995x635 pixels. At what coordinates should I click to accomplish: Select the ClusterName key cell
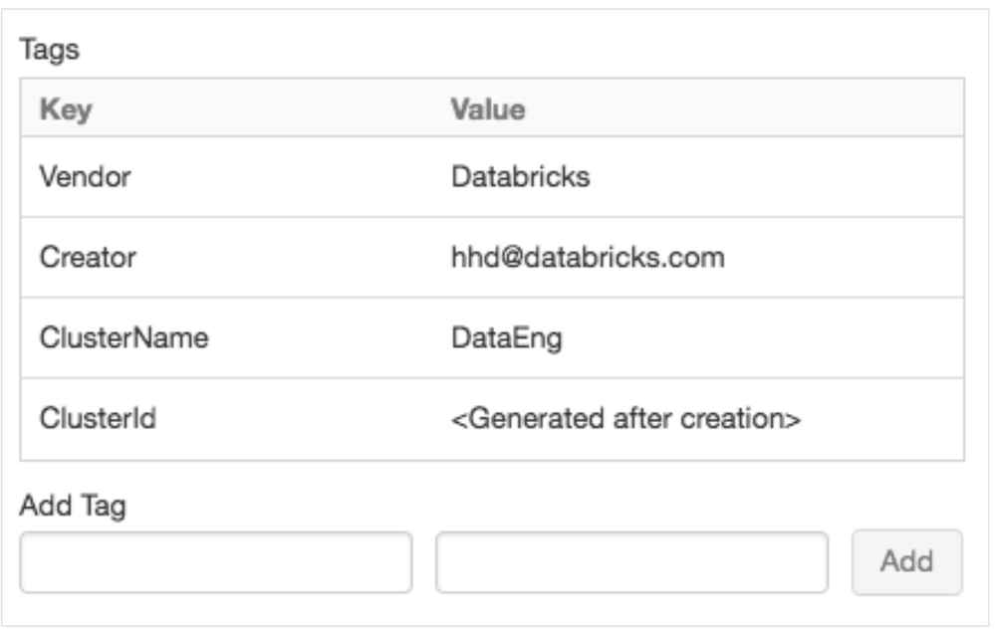tap(124, 337)
